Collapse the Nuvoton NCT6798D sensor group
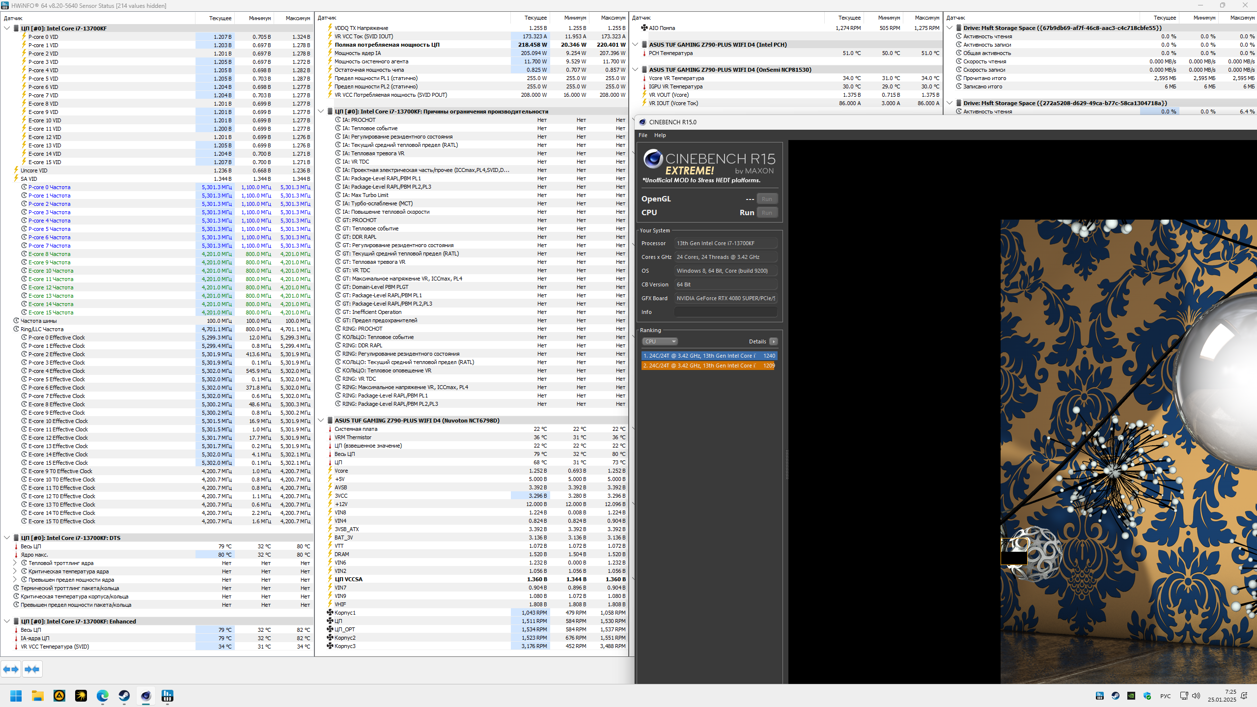Image resolution: width=1257 pixels, height=707 pixels. point(321,421)
